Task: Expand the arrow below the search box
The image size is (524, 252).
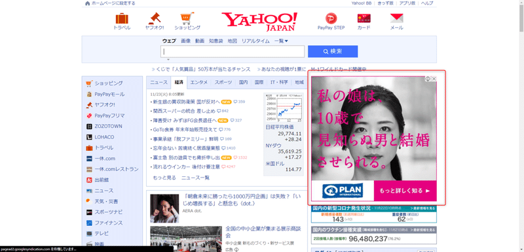Action: click(x=168, y=59)
